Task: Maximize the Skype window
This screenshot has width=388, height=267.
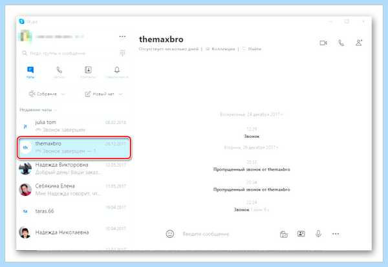Action: (x=347, y=21)
